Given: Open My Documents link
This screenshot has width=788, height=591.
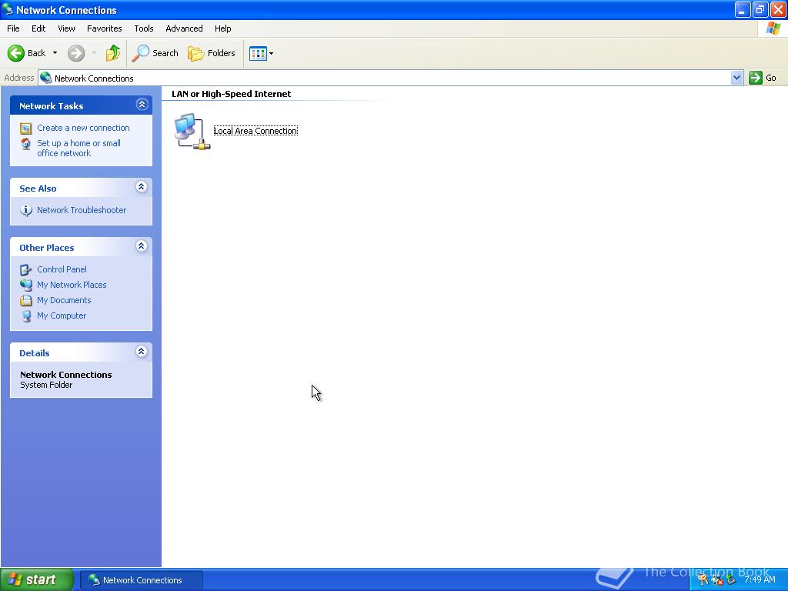Looking at the screenshot, I should [64, 301].
